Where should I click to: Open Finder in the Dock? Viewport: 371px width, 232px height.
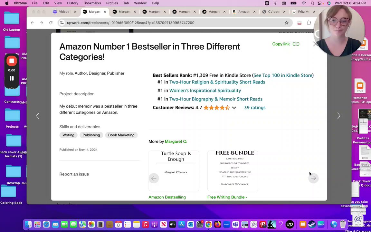(x=28, y=224)
